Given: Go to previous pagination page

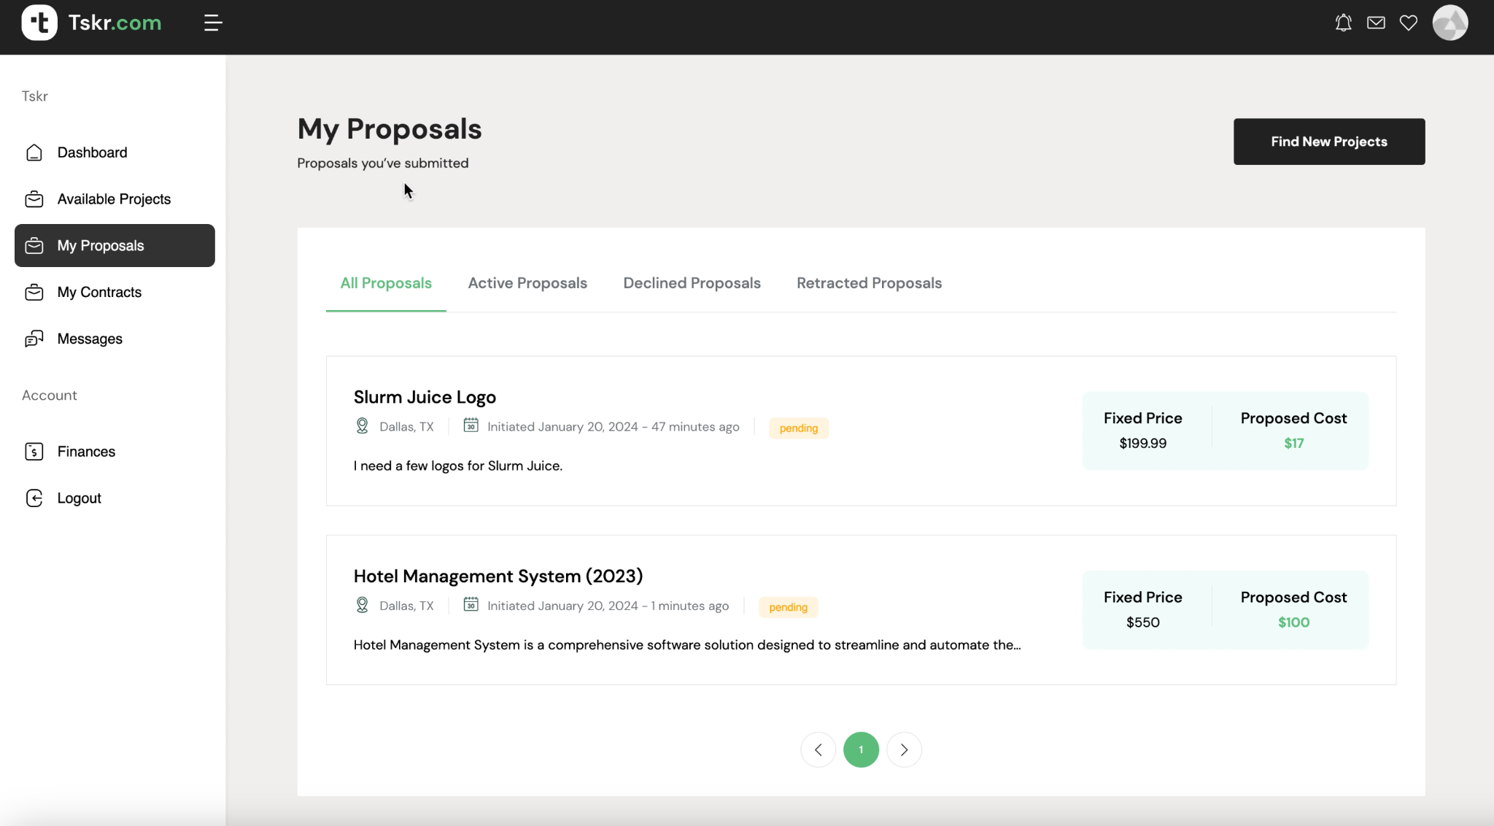Looking at the screenshot, I should [818, 750].
